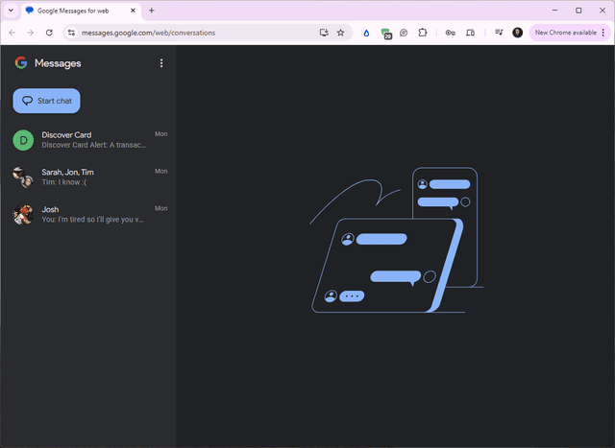Viewport: 615px width, 448px height.
Task: Click the Chrome profile avatar
Action: tap(518, 32)
